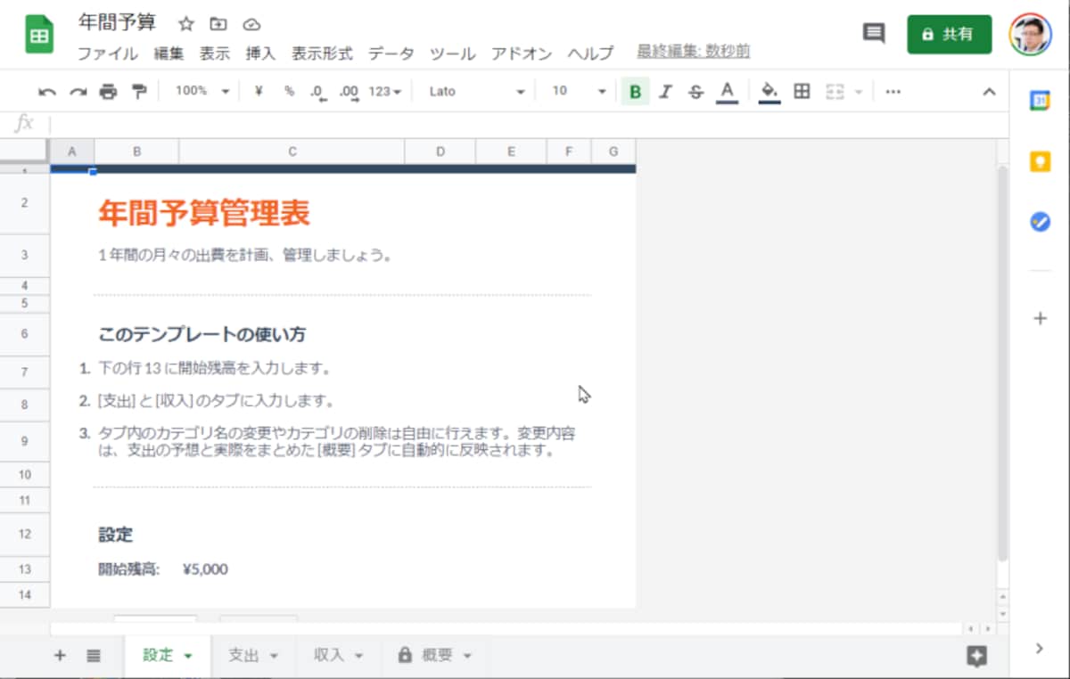This screenshot has width=1070, height=679.
Task: Open the ツール menu
Action: coord(452,53)
